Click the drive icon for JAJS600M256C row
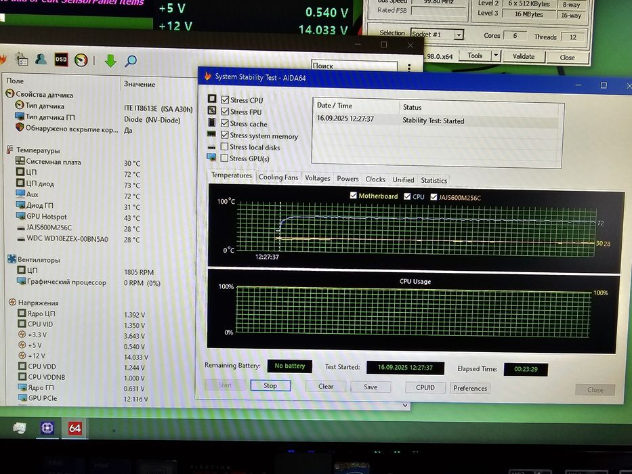Viewport: 632px width, 474px height. pyautogui.click(x=21, y=228)
